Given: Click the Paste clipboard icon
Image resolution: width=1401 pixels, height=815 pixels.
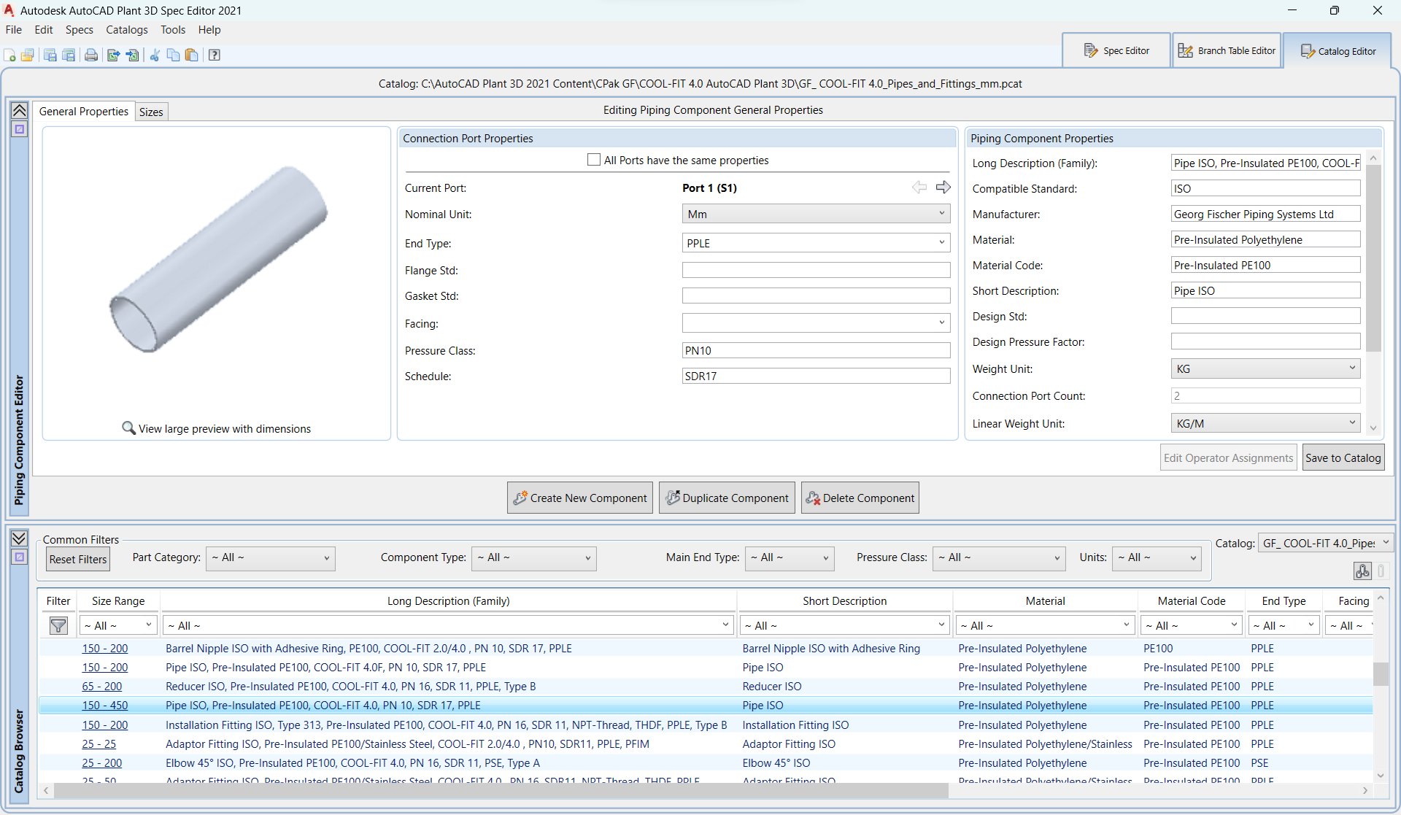Looking at the screenshot, I should pyautogui.click(x=192, y=55).
